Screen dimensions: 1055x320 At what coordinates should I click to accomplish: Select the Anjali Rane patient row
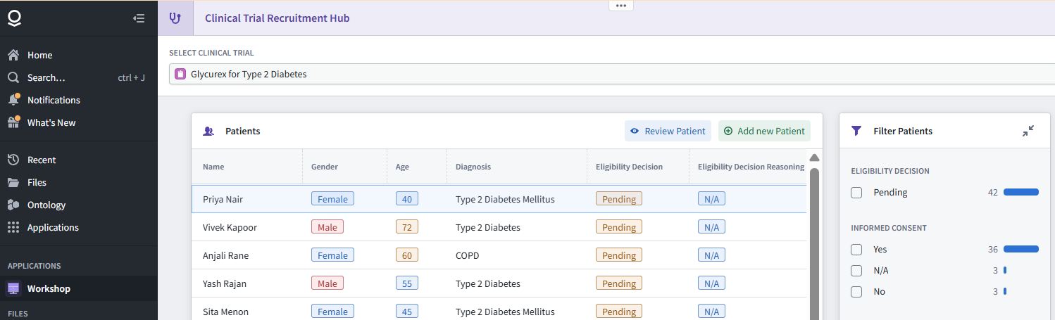point(499,255)
